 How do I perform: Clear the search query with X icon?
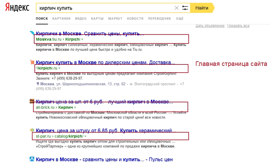click(176, 8)
